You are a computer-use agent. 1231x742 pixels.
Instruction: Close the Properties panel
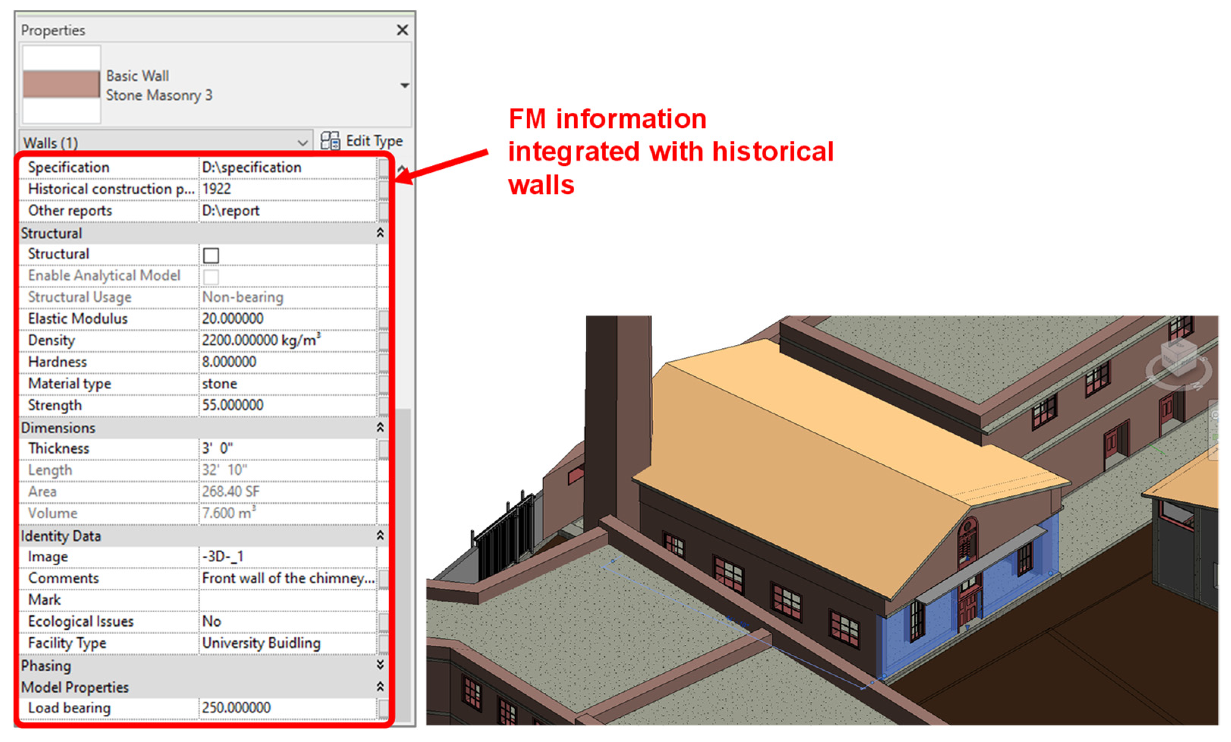pos(402,30)
